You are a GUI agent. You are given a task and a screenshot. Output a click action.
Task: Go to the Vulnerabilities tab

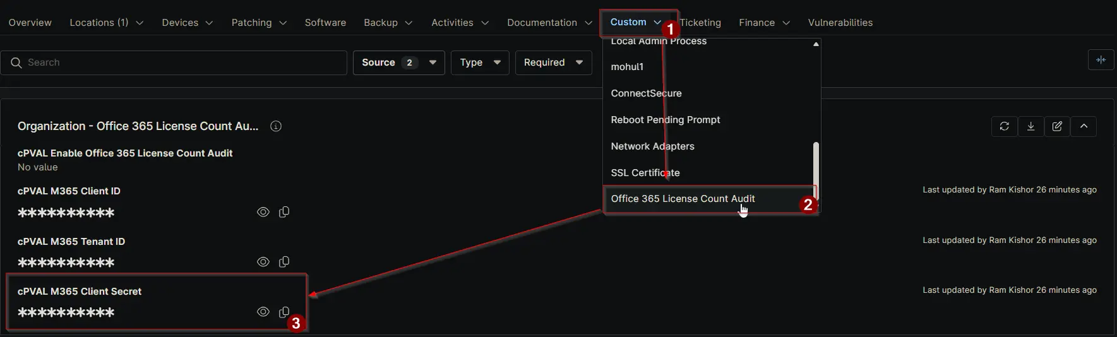[840, 23]
